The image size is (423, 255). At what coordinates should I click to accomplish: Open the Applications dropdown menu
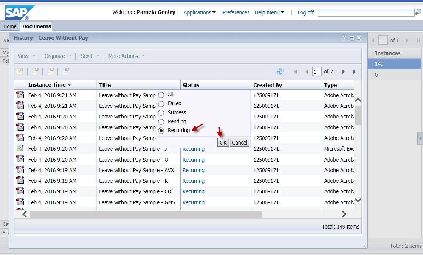tap(200, 12)
